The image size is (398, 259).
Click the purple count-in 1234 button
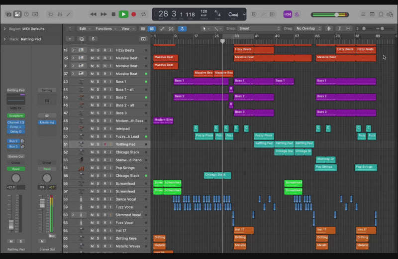(288, 14)
